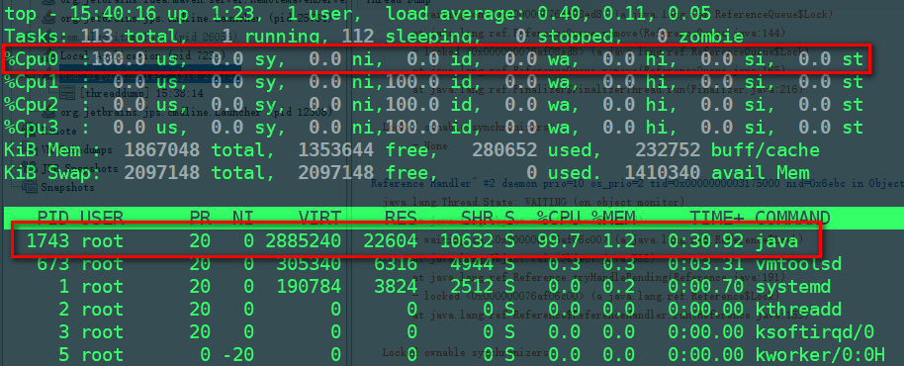
Task: Click the USER column header
Action: 102,219
